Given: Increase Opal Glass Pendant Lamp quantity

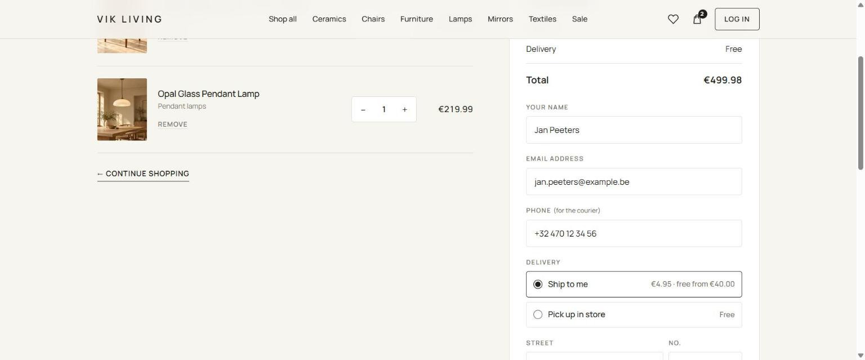Looking at the screenshot, I should [404, 109].
